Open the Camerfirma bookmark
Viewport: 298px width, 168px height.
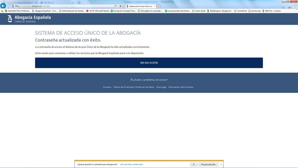point(240,11)
